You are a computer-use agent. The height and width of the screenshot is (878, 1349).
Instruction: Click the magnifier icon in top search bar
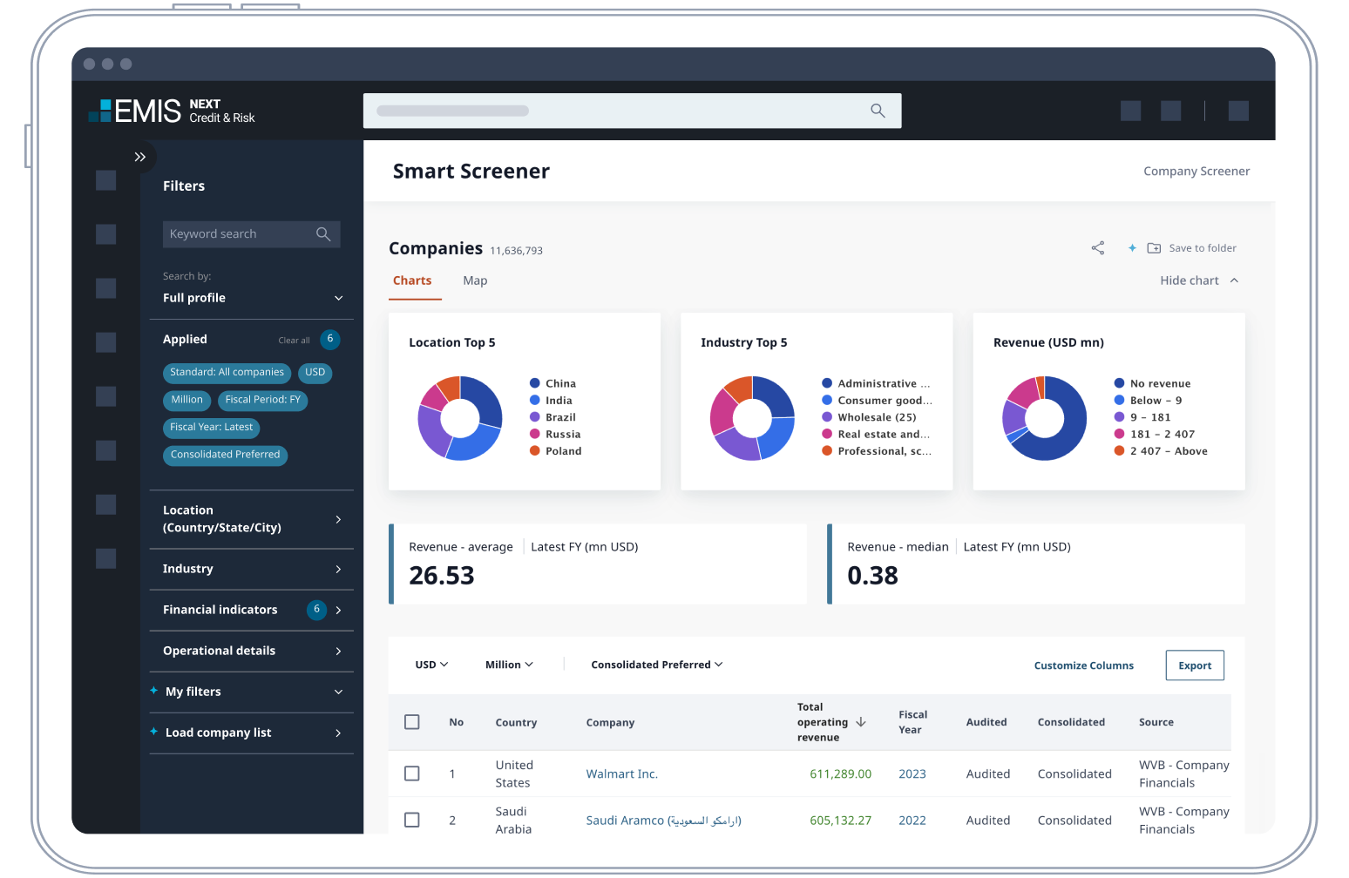(878, 111)
